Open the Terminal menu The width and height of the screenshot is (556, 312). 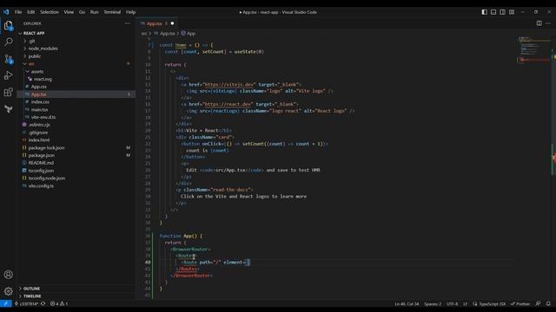[112, 12]
